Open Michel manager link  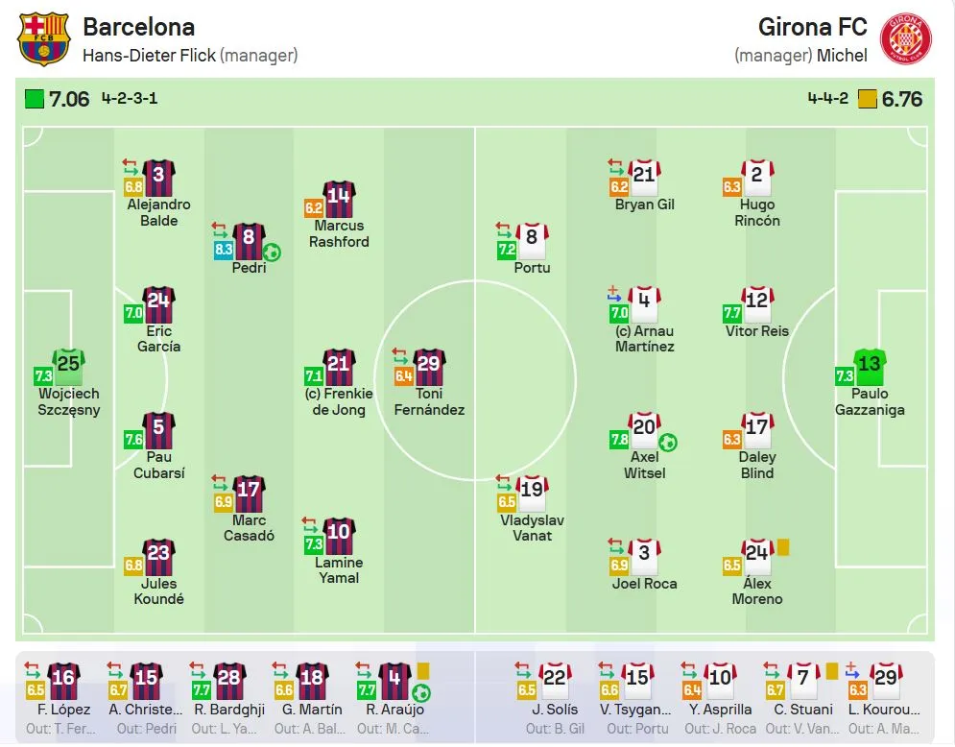pyautogui.click(x=842, y=56)
